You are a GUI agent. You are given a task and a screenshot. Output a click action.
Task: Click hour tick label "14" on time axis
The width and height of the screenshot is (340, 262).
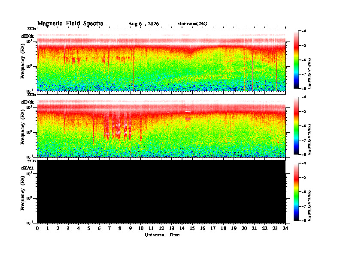coord(182,228)
